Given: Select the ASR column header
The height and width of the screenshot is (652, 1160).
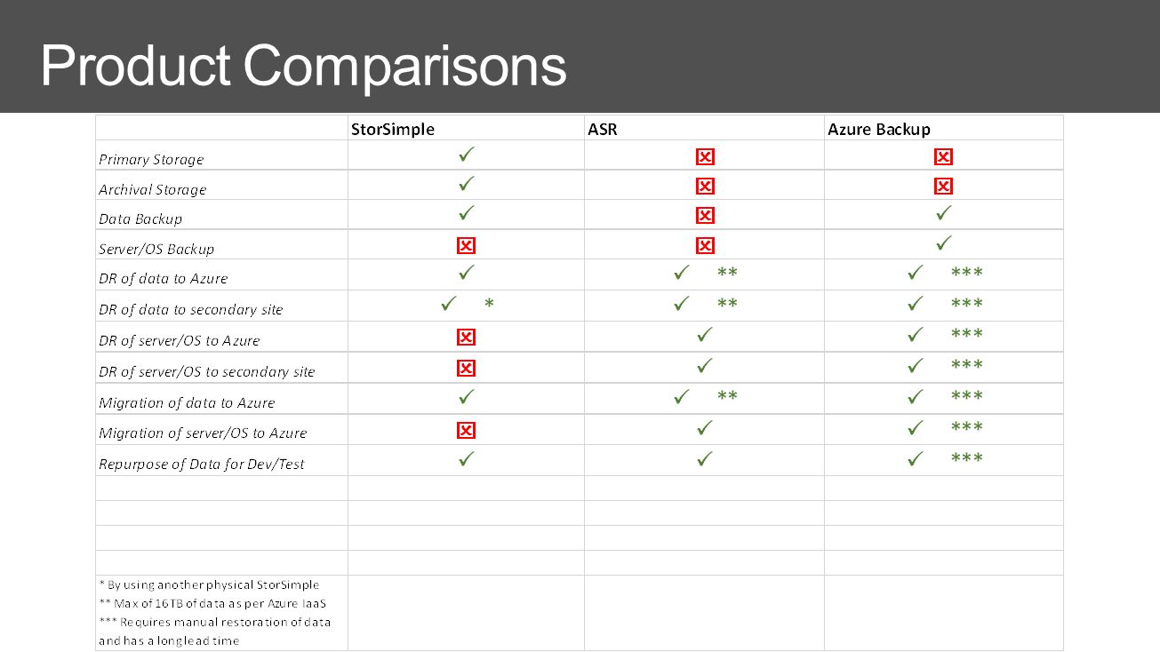Looking at the screenshot, I should point(603,129).
